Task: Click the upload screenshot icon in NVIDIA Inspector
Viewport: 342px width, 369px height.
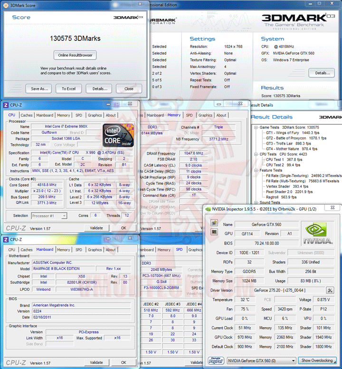Action: point(214,223)
